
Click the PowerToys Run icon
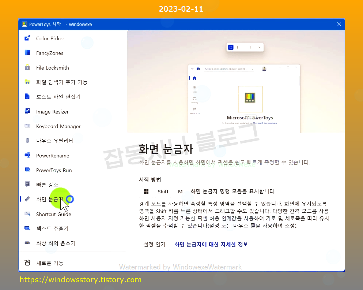[27, 170]
